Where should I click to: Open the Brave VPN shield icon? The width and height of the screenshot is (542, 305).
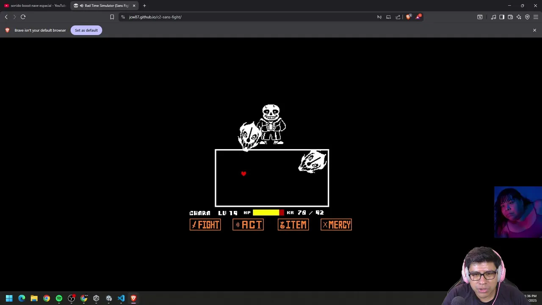527,17
